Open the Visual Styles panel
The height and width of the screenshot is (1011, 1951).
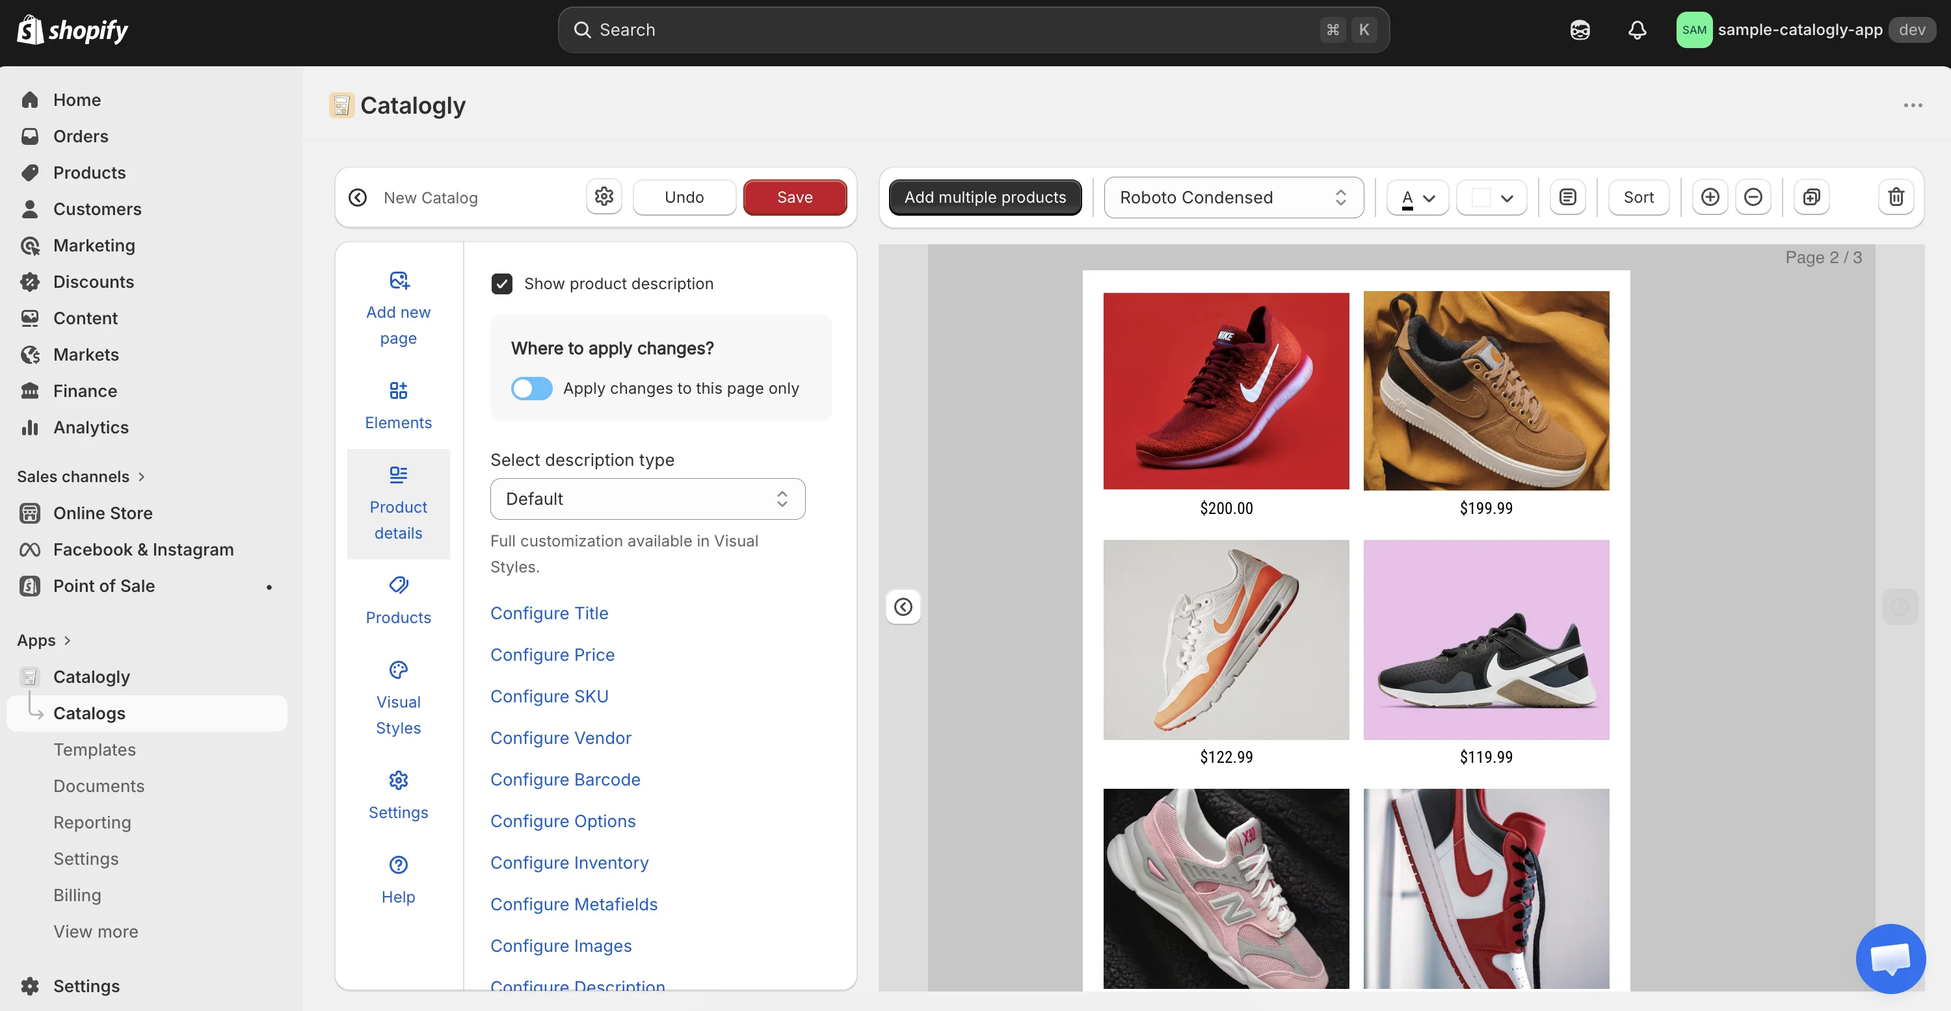pyautogui.click(x=399, y=698)
